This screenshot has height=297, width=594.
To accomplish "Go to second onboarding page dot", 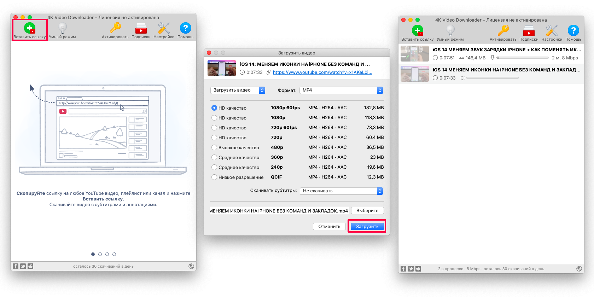I will 100,254.
